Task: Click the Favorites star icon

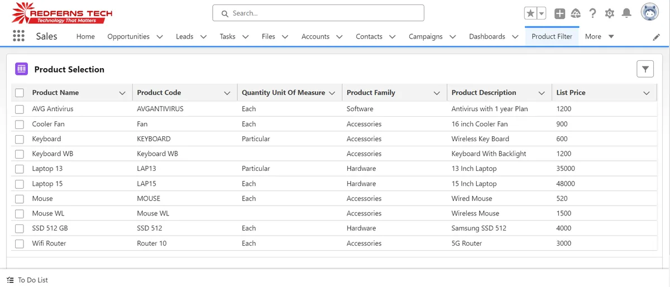Action: click(x=530, y=13)
